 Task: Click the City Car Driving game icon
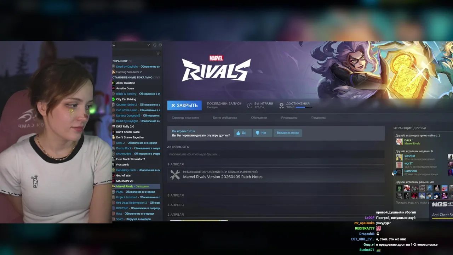[x=114, y=99]
